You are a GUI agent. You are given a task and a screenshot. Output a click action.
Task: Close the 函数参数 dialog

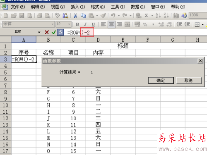pyautogui.click(x=200, y=61)
